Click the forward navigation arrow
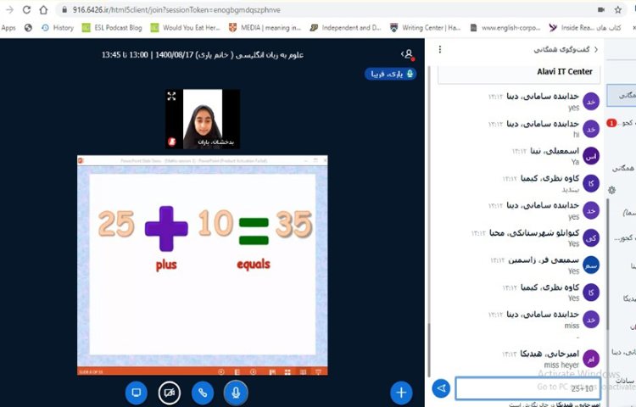 point(9,9)
